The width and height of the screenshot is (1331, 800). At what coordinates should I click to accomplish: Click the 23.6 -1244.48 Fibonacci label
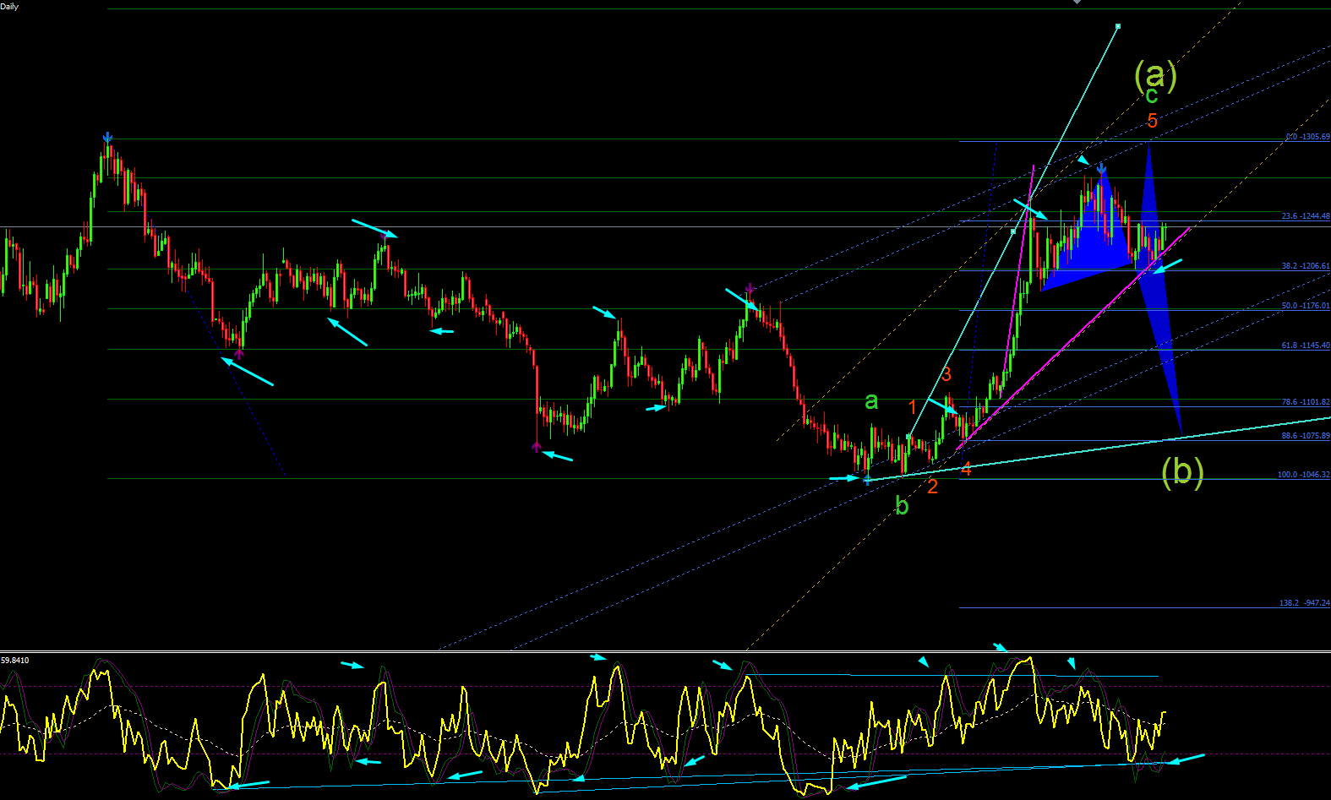(1306, 216)
